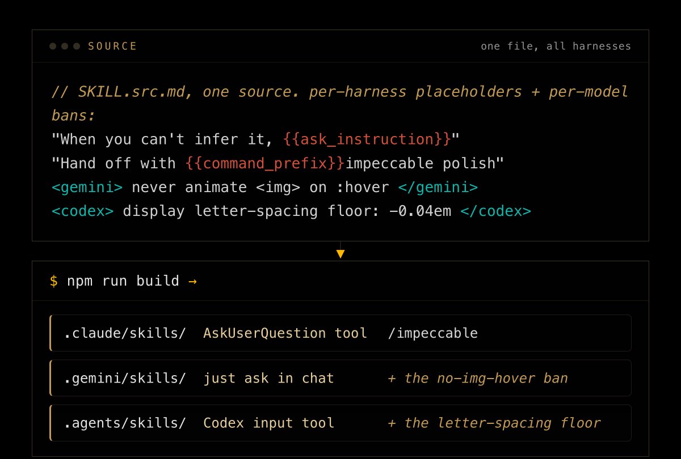Screen dimensions: 681x459
Task: Click the yellow downward arrow between panels
Action: (340, 254)
